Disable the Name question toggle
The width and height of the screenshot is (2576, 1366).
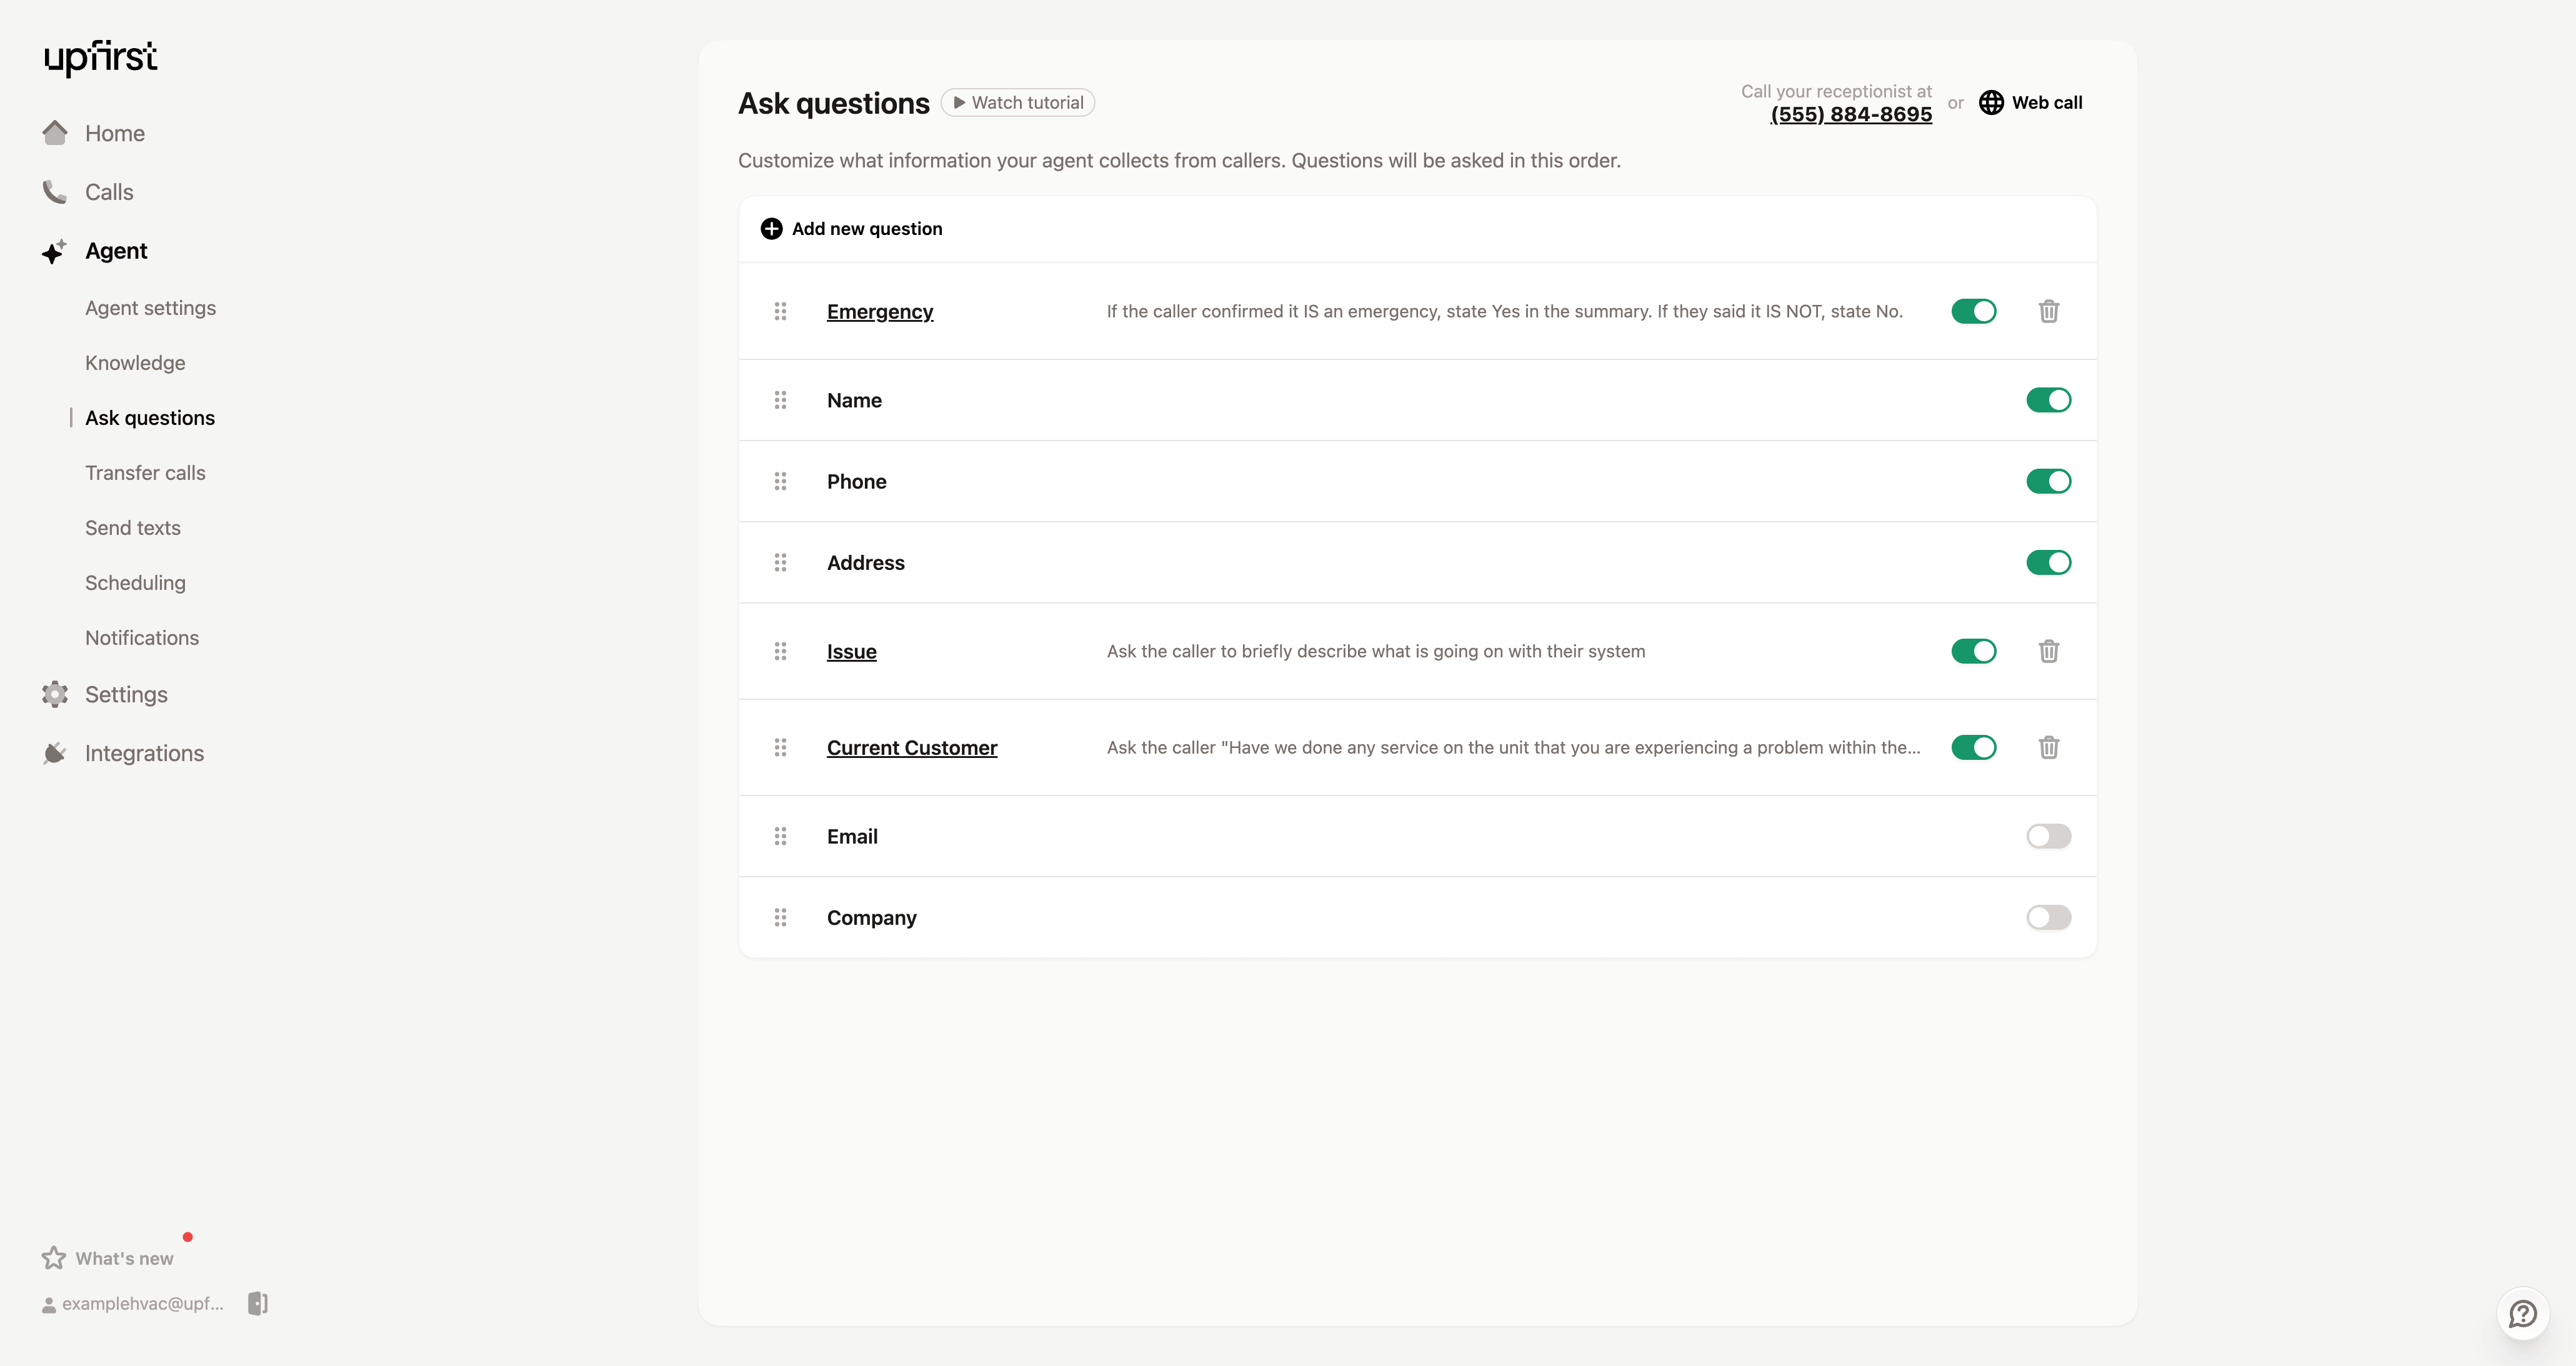pyautogui.click(x=2048, y=400)
